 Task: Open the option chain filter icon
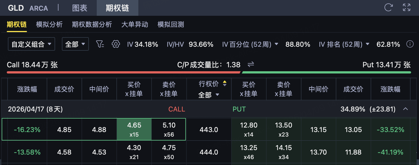[100, 44]
